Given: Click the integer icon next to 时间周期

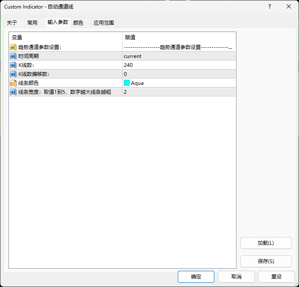Looking at the screenshot, I should tap(13, 56).
